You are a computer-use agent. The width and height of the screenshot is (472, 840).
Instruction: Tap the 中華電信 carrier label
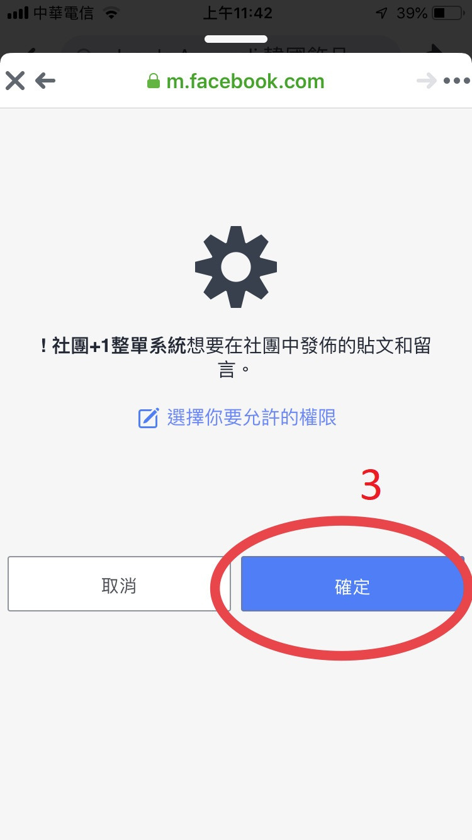point(64,13)
